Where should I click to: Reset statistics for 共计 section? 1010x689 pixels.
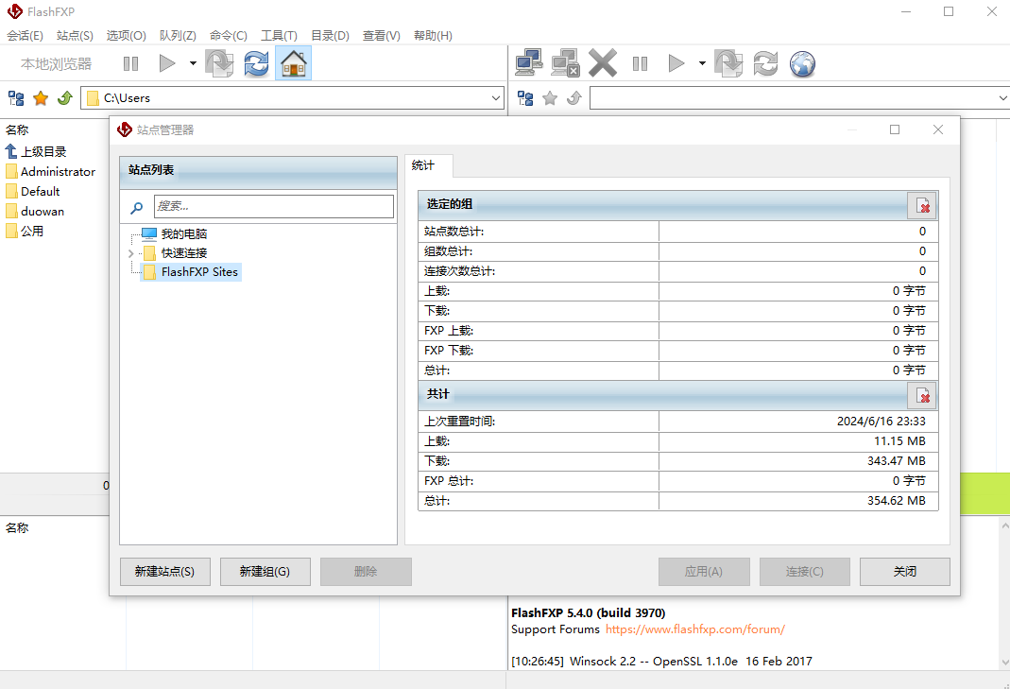pos(922,394)
